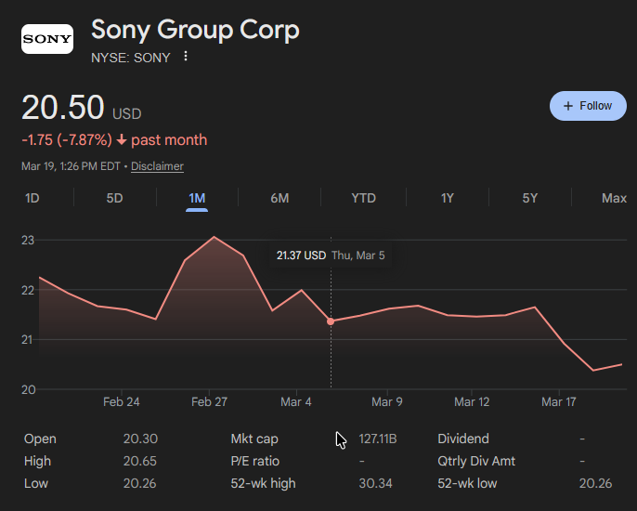This screenshot has width=637, height=511.
Task: Click the Sony Group Corp title
Action: pyautogui.click(x=195, y=30)
